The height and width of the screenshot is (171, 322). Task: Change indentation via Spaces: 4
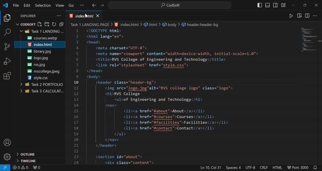point(233,168)
